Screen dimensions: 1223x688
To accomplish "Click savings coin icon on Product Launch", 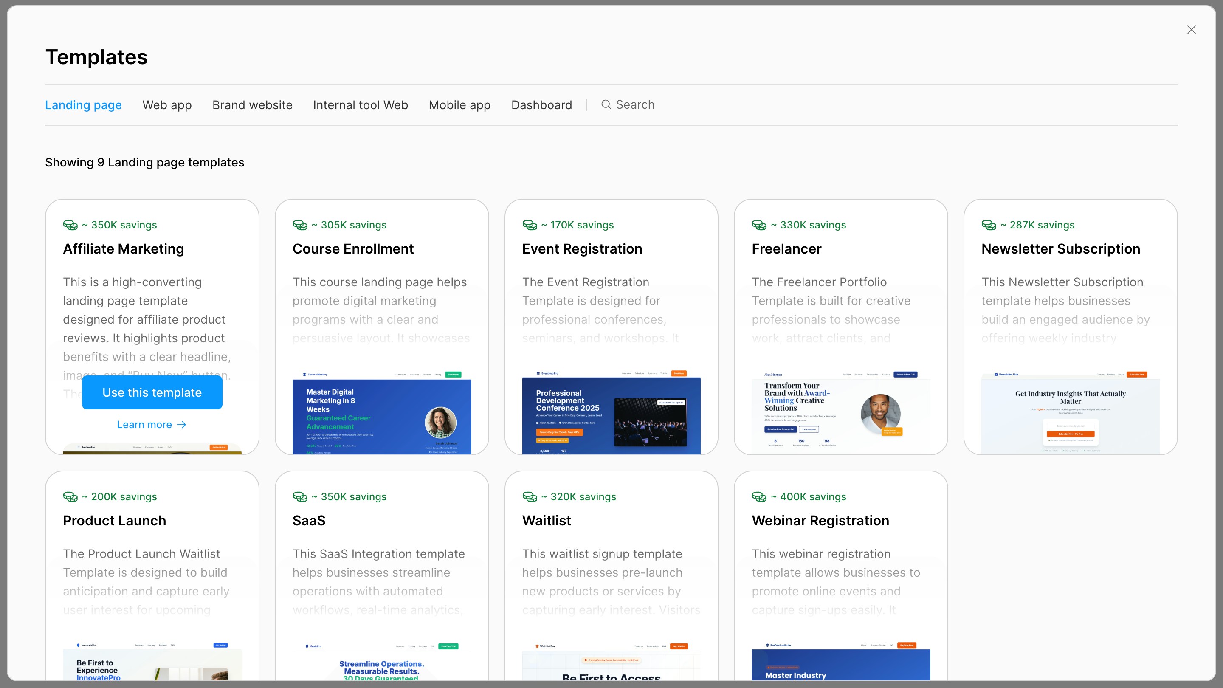I will click(70, 496).
